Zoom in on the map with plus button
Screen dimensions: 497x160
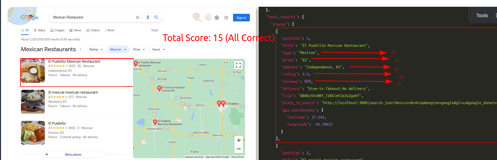[x=238, y=140]
